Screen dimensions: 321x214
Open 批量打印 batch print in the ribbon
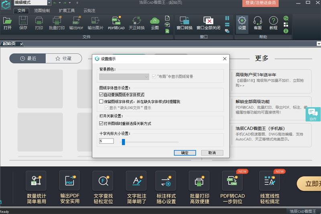click(x=57, y=23)
